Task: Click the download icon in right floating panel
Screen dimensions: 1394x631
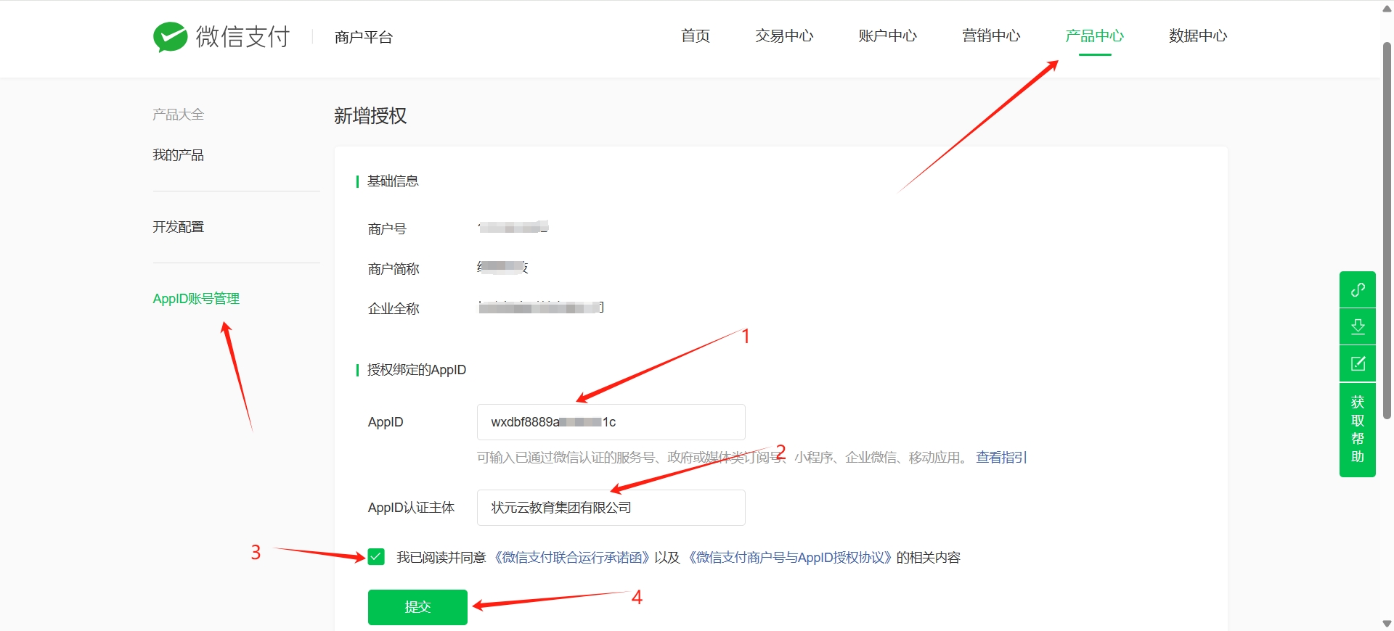Action: pyautogui.click(x=1358, y=326)
